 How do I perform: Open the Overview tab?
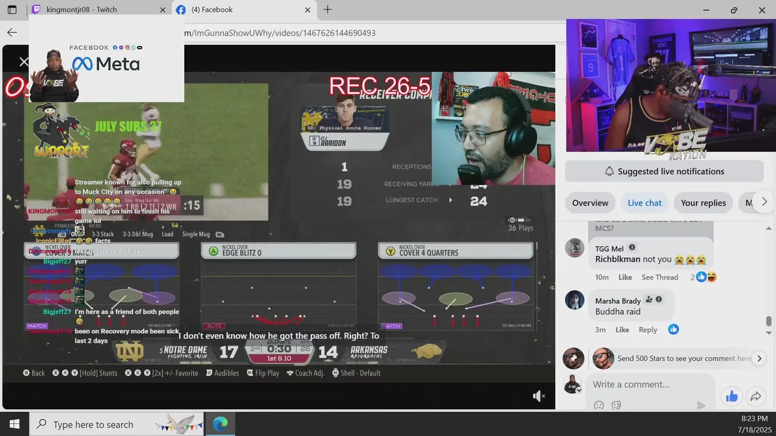click(x=590, y=203)
